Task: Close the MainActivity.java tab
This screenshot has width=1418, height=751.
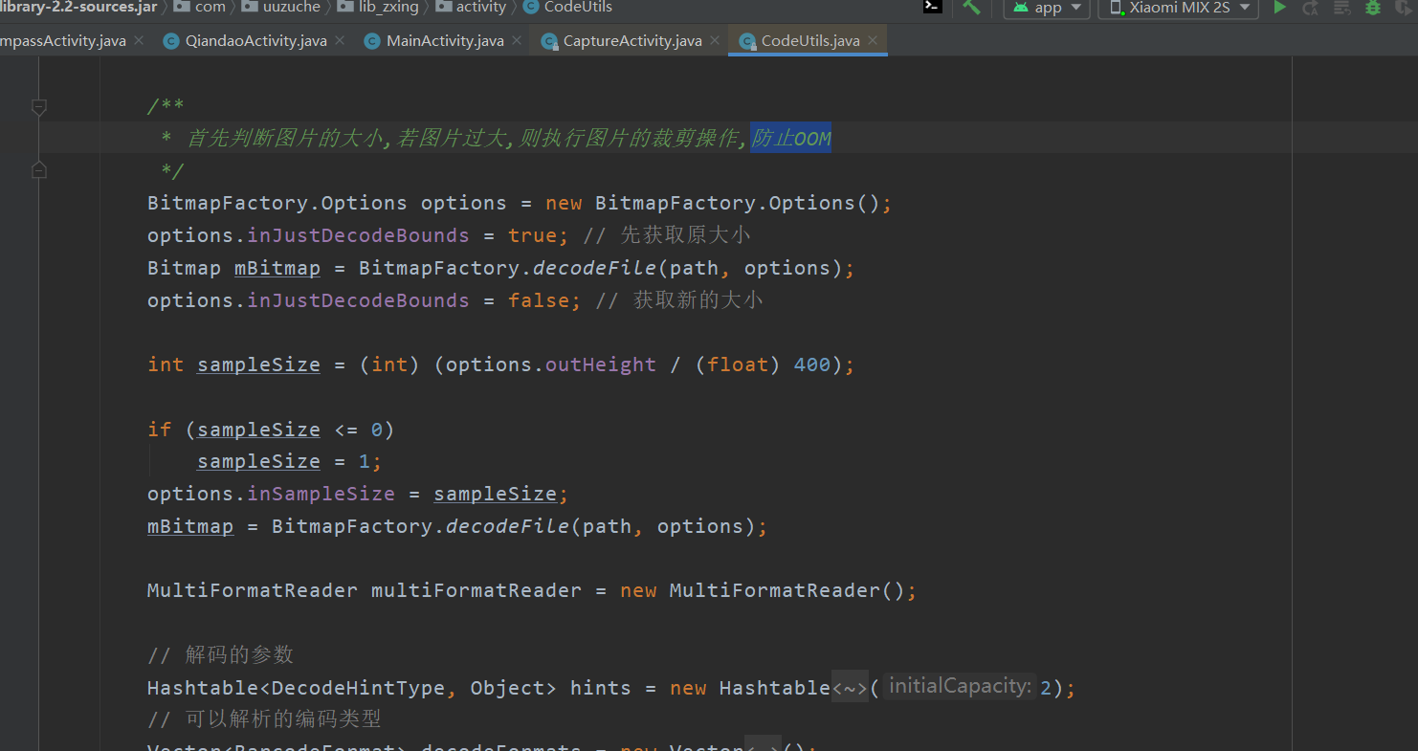Action: [517, 41]
